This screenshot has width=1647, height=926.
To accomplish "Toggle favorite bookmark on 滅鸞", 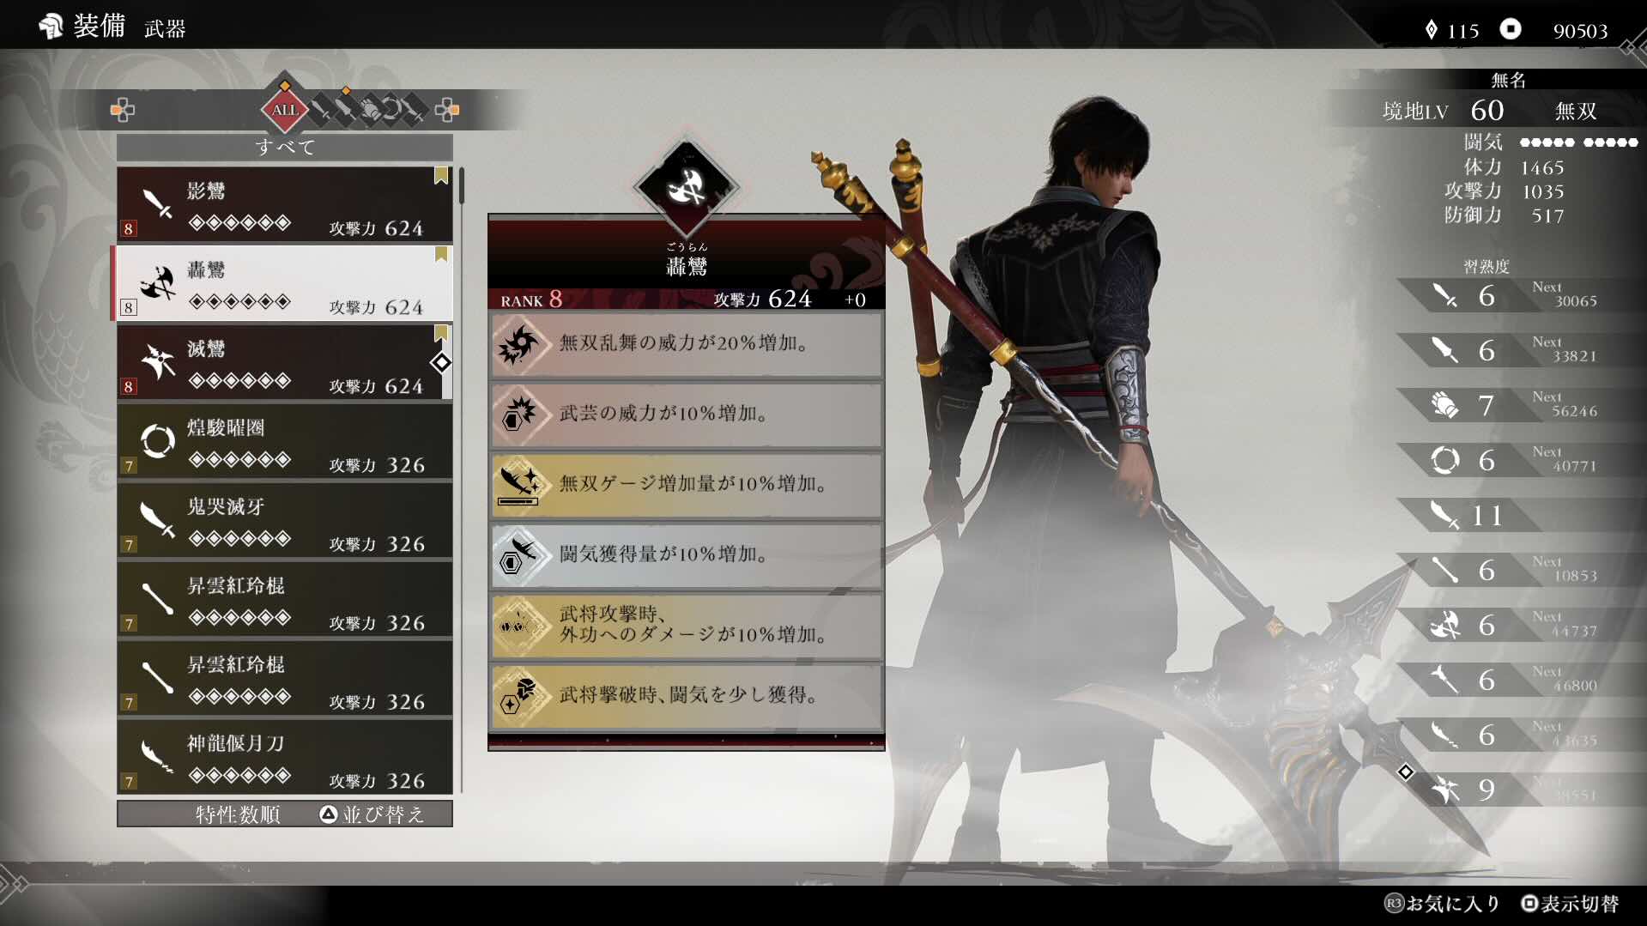I will [441, 333].
